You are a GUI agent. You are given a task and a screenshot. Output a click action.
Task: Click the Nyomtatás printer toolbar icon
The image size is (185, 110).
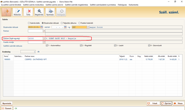50,12
